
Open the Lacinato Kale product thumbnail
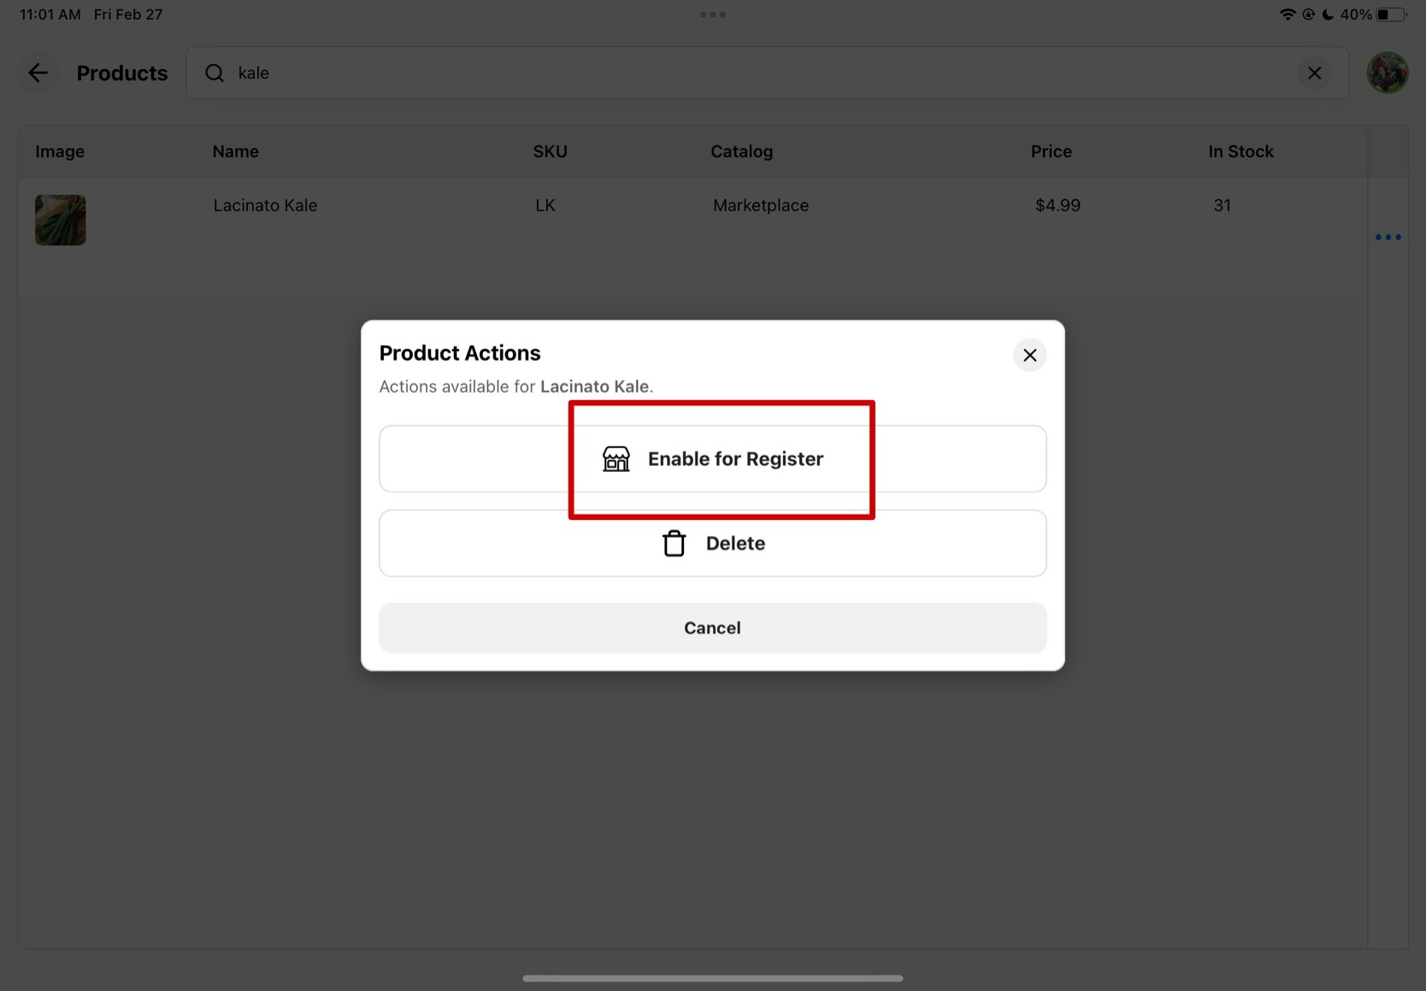coord(61,221)
